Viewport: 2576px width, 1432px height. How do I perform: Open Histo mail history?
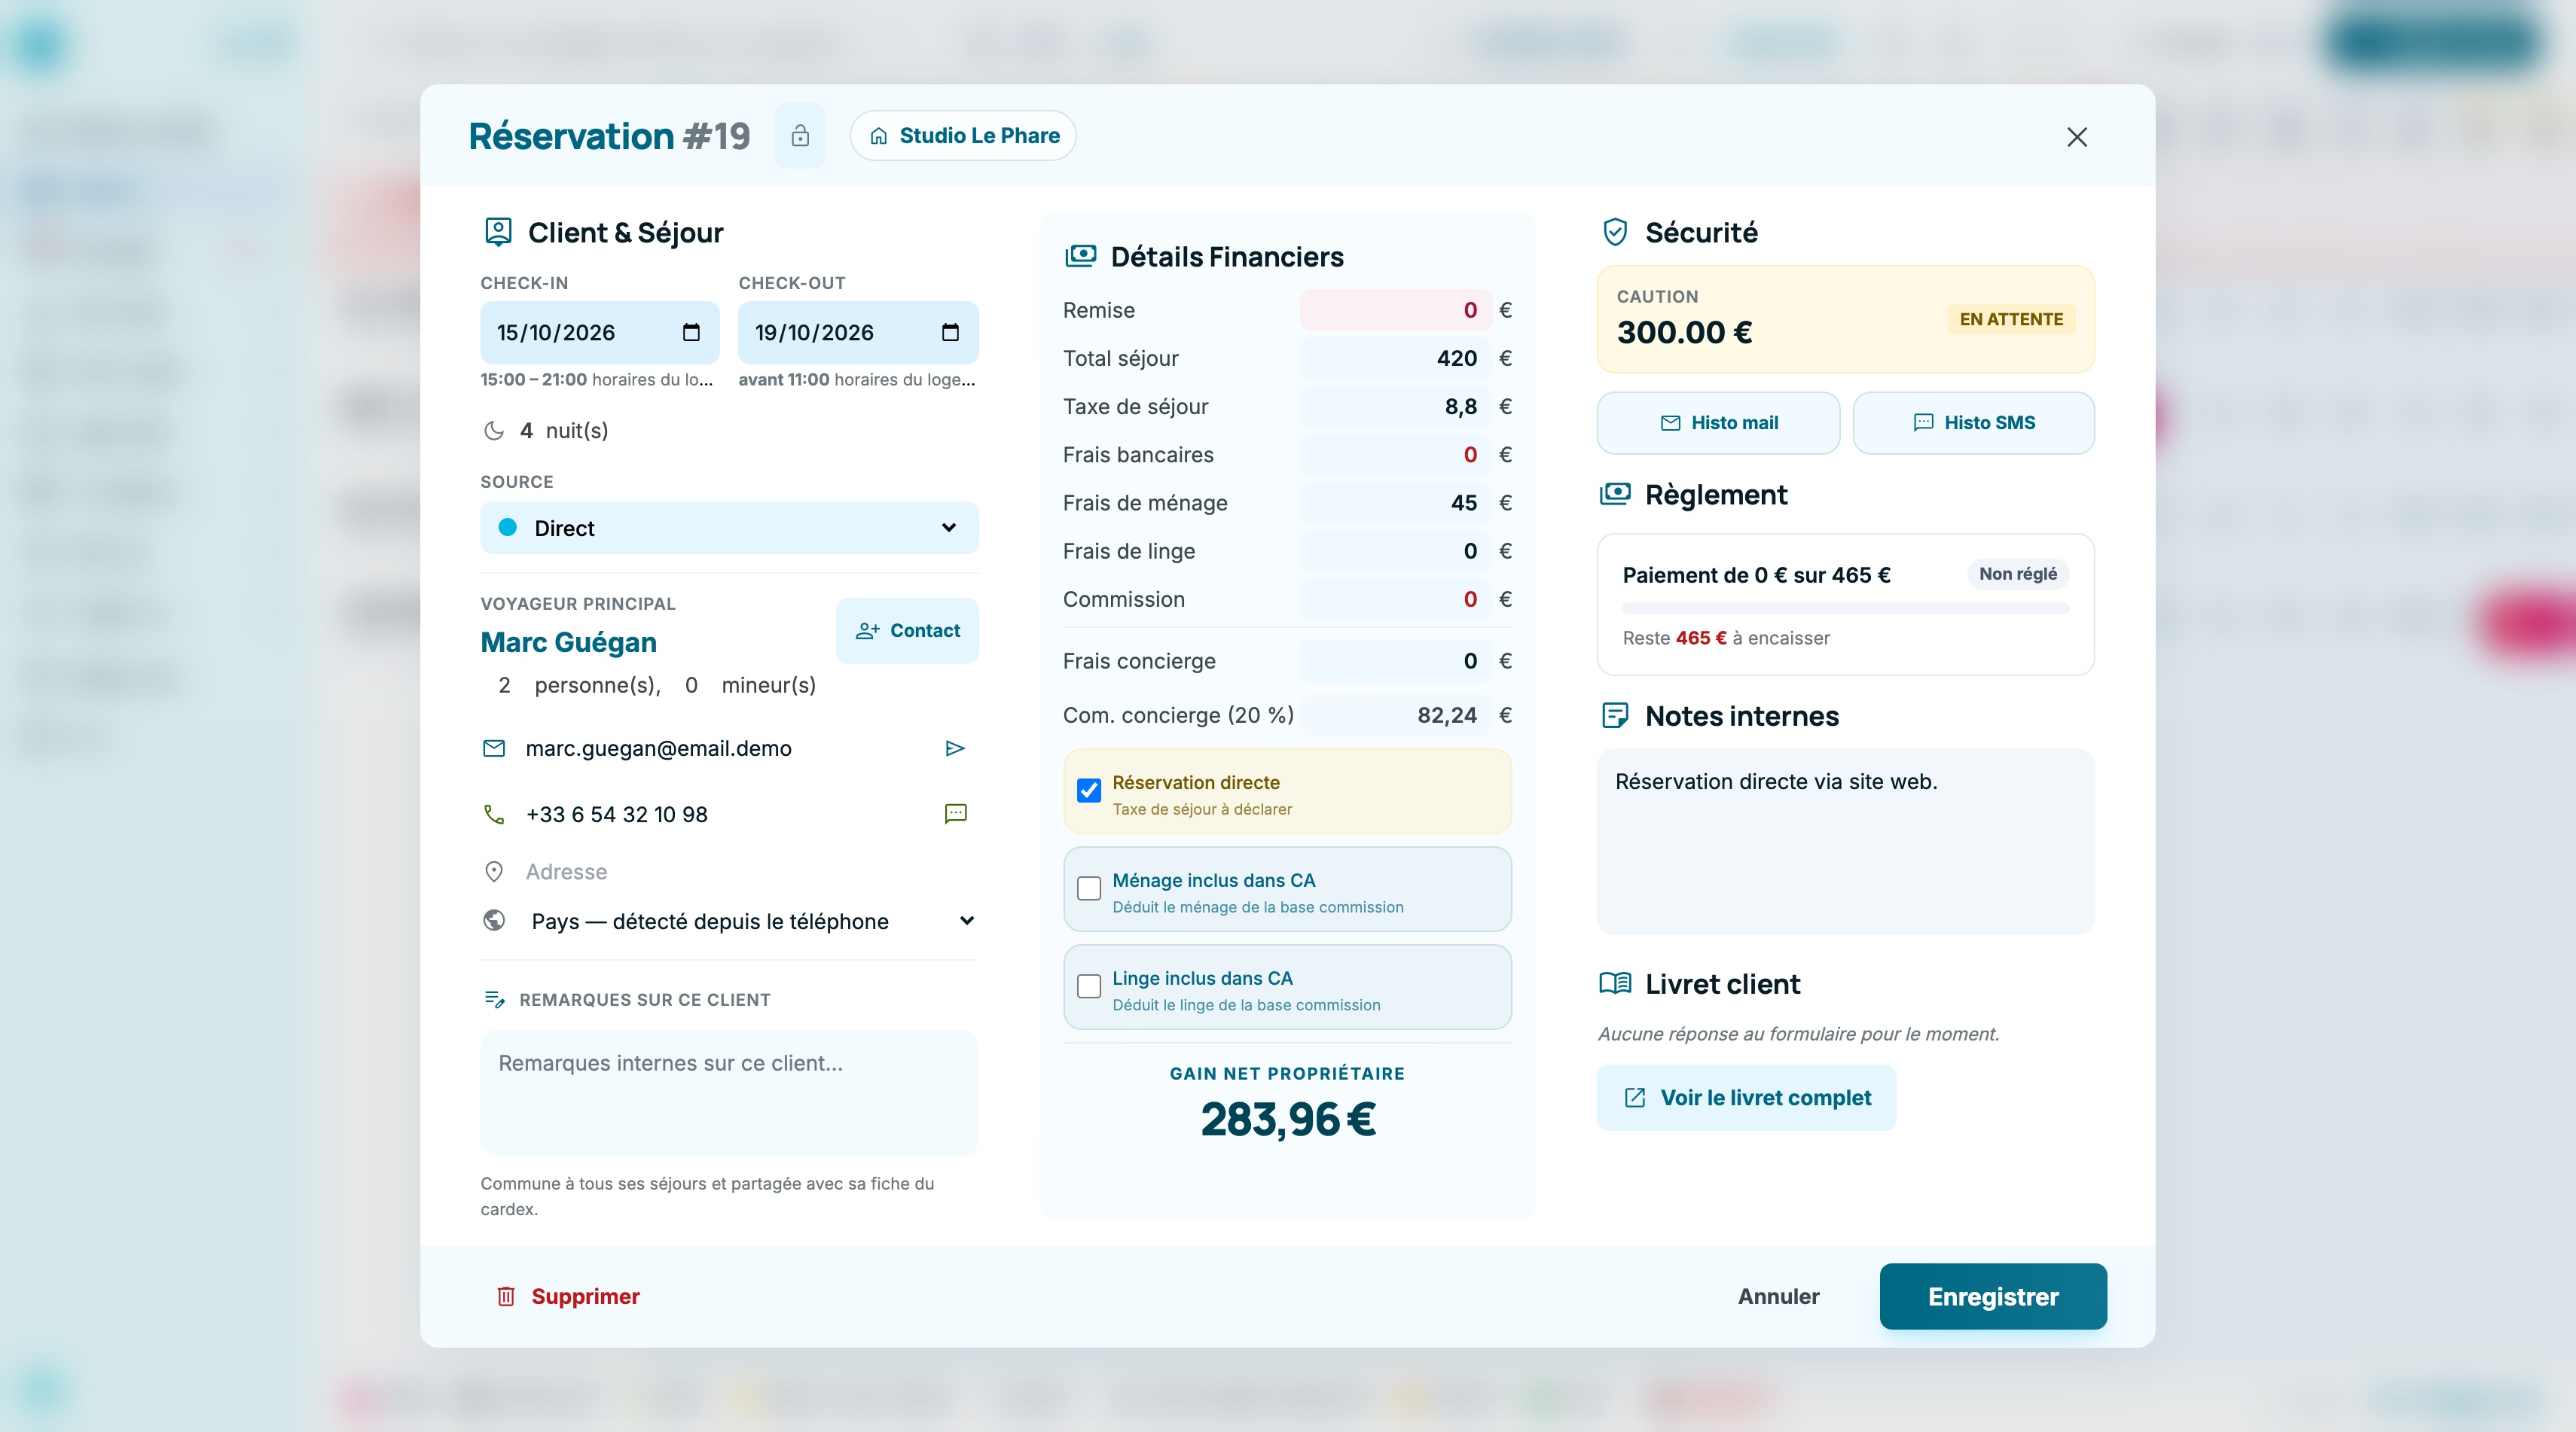(1718, 422)
